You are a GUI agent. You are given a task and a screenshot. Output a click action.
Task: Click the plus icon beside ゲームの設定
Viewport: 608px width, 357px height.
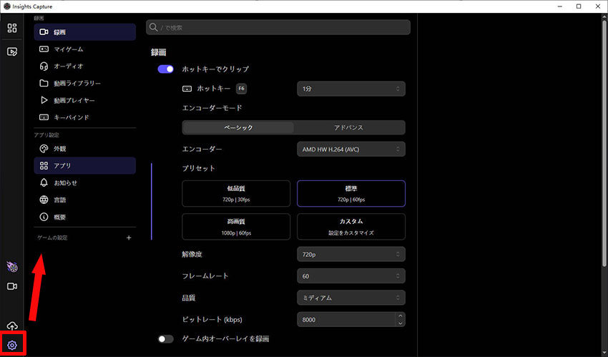click(x=129, y=238)
